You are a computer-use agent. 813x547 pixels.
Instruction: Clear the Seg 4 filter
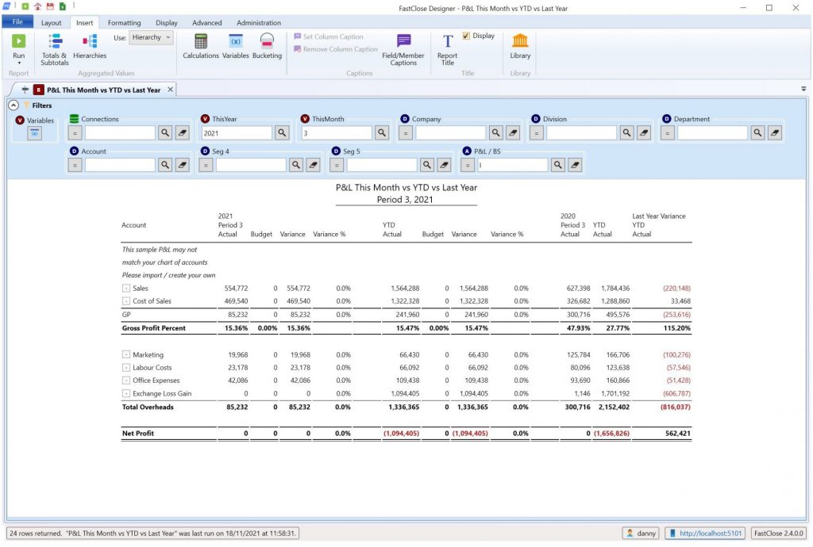(x=313, y=165)
